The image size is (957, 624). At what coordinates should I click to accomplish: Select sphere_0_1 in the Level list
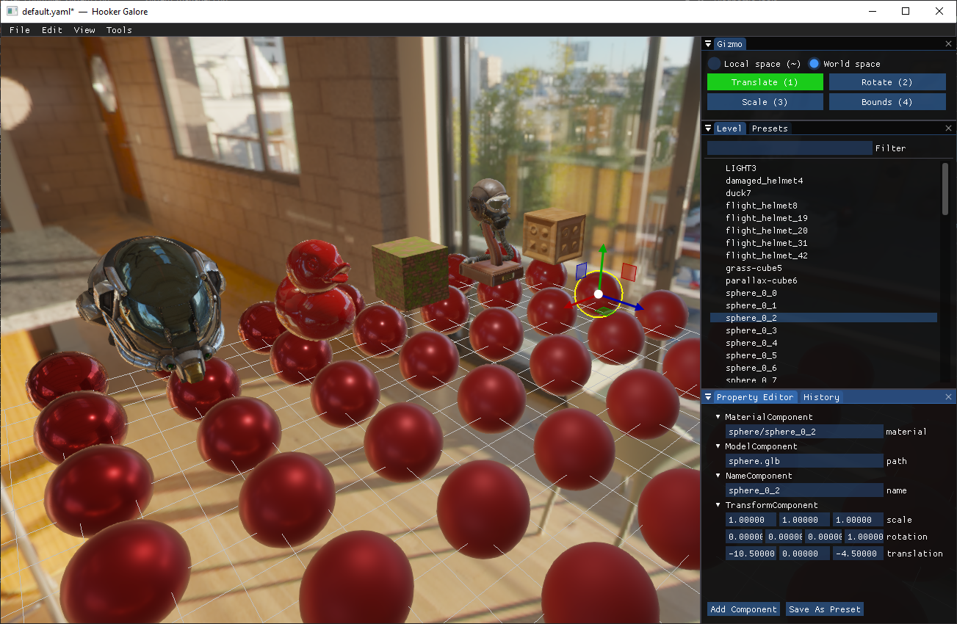pyautogui.click(x=823, y=305)
